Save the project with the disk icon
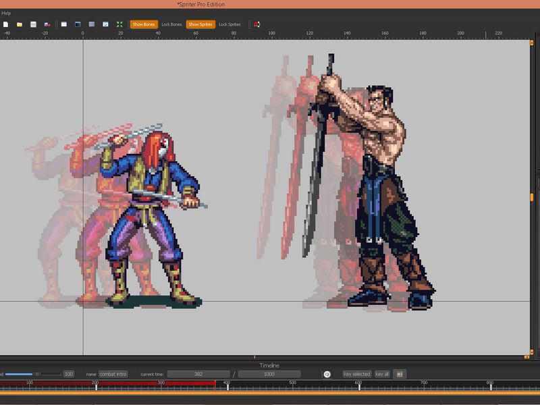Screen dimensions: 540x405 pos(33,24)
